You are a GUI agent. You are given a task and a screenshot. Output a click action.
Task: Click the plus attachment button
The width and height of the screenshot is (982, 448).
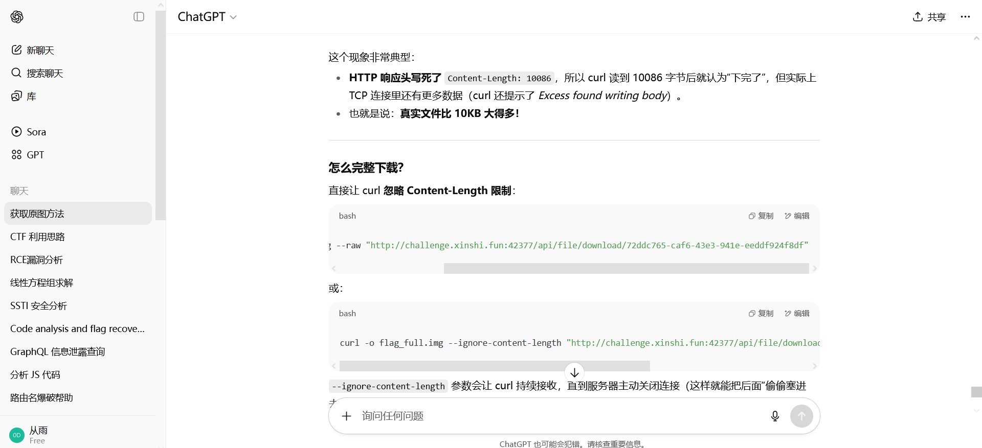click(347, 416)
